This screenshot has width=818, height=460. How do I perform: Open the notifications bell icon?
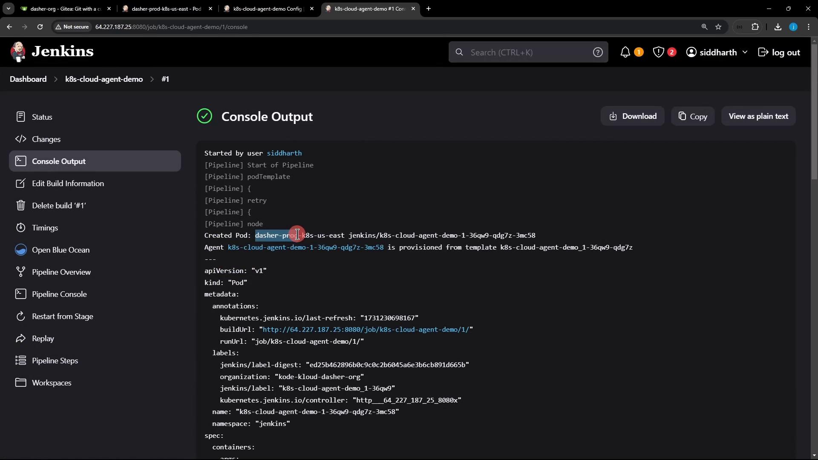[x=625, y=52]
